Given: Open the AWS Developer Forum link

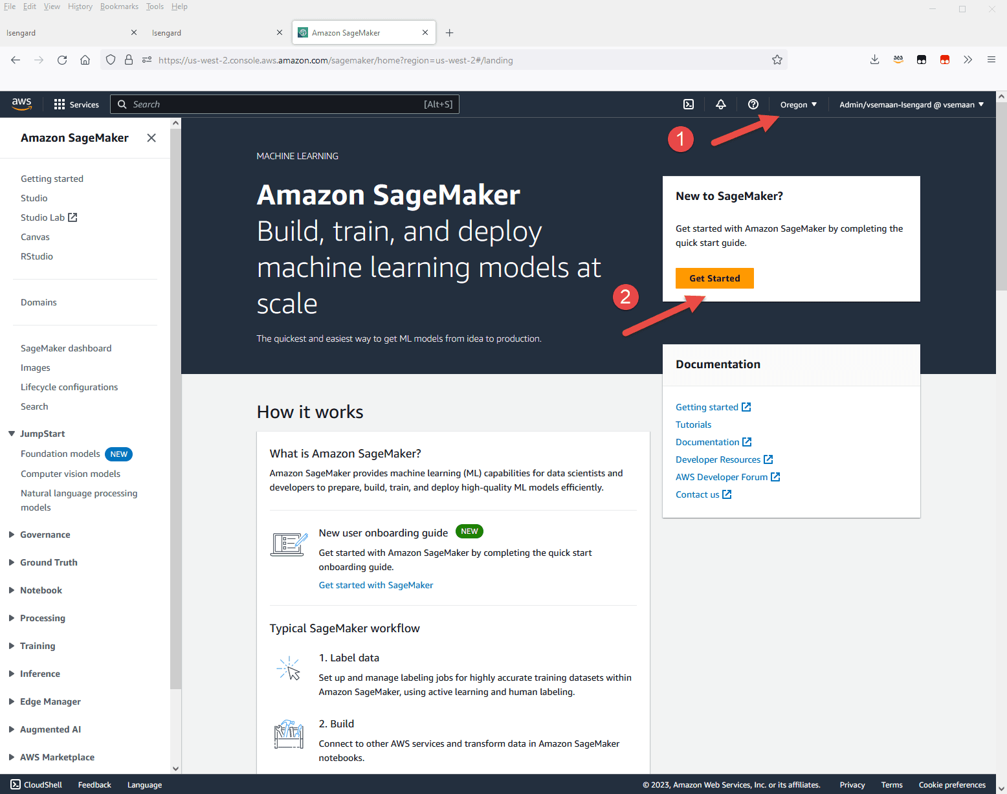Looking at the screenshot, I should click(x=728, y=477).
